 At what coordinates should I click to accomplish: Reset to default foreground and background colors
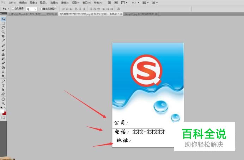(x=1, y=107)
